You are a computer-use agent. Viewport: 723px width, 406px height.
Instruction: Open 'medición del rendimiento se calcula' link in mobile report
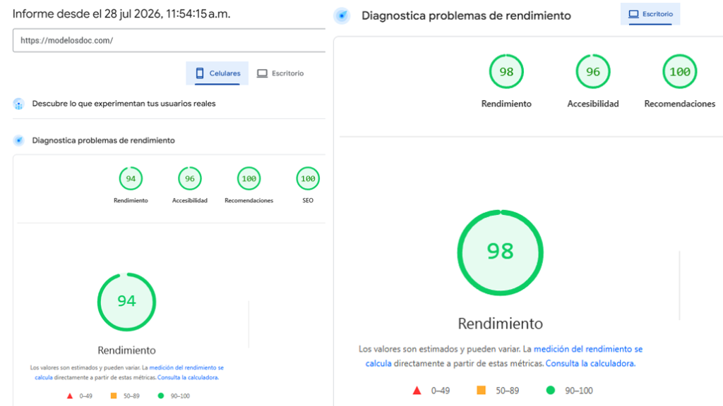point(186,368)
